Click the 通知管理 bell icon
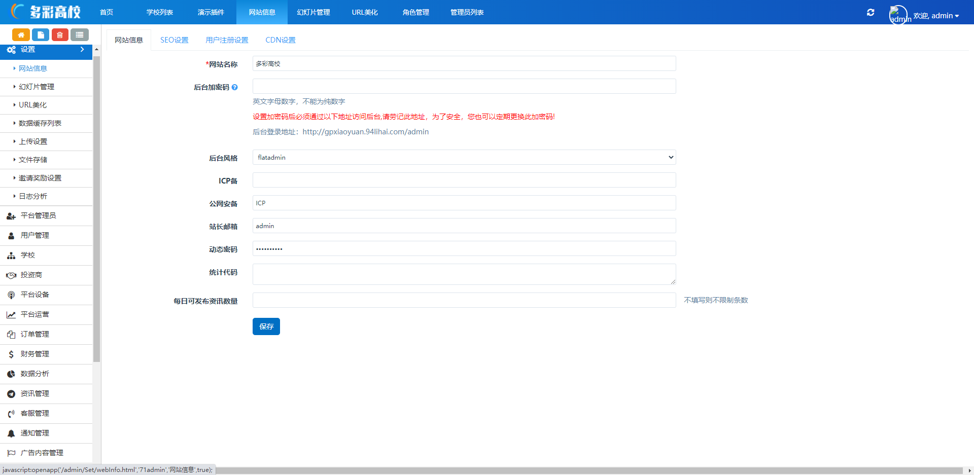The width and height of the screenshot is (974, 475). (11, 433)
